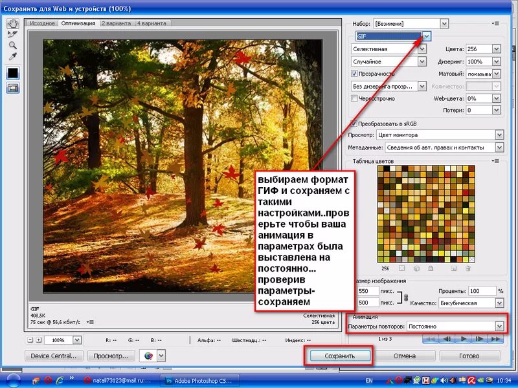Screen dimensions: 518x388
Task: Go to the last animation frame
Action: coord(495,339)
